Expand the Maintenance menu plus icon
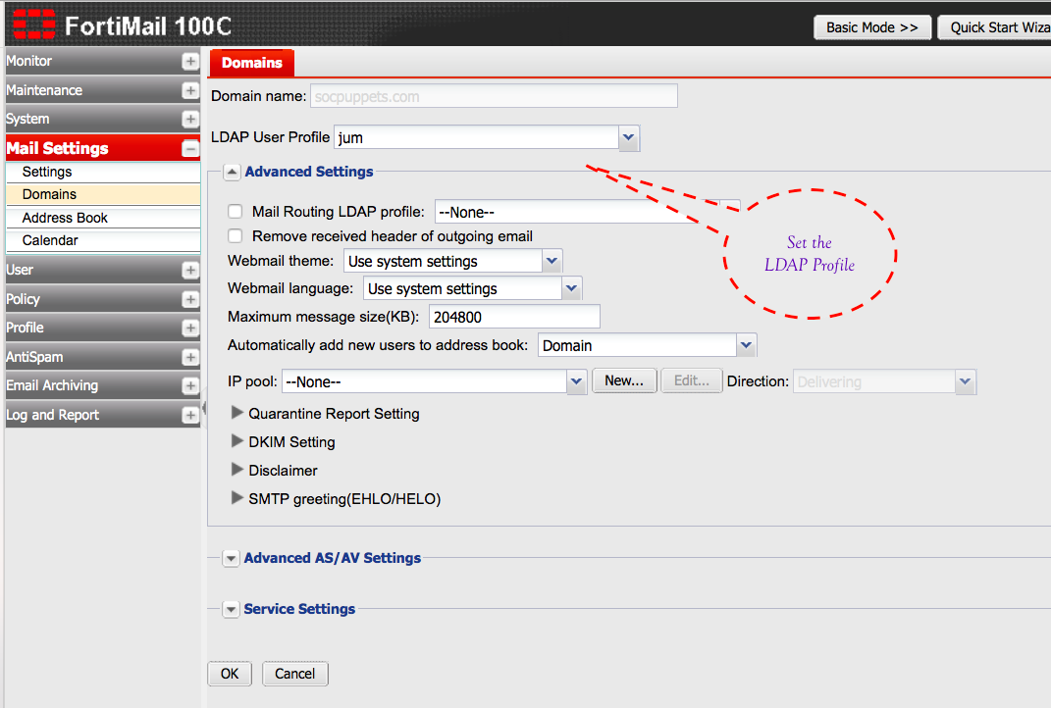The height and width of the screenshot is (708, 1051). 190,90
